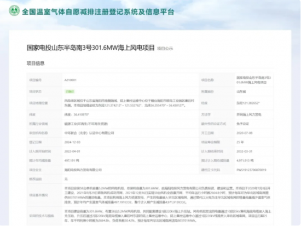301x226 pixels.
Task: Select industry field value 能源工业(可再生/不可再生资源)
Action: (86, 124)
